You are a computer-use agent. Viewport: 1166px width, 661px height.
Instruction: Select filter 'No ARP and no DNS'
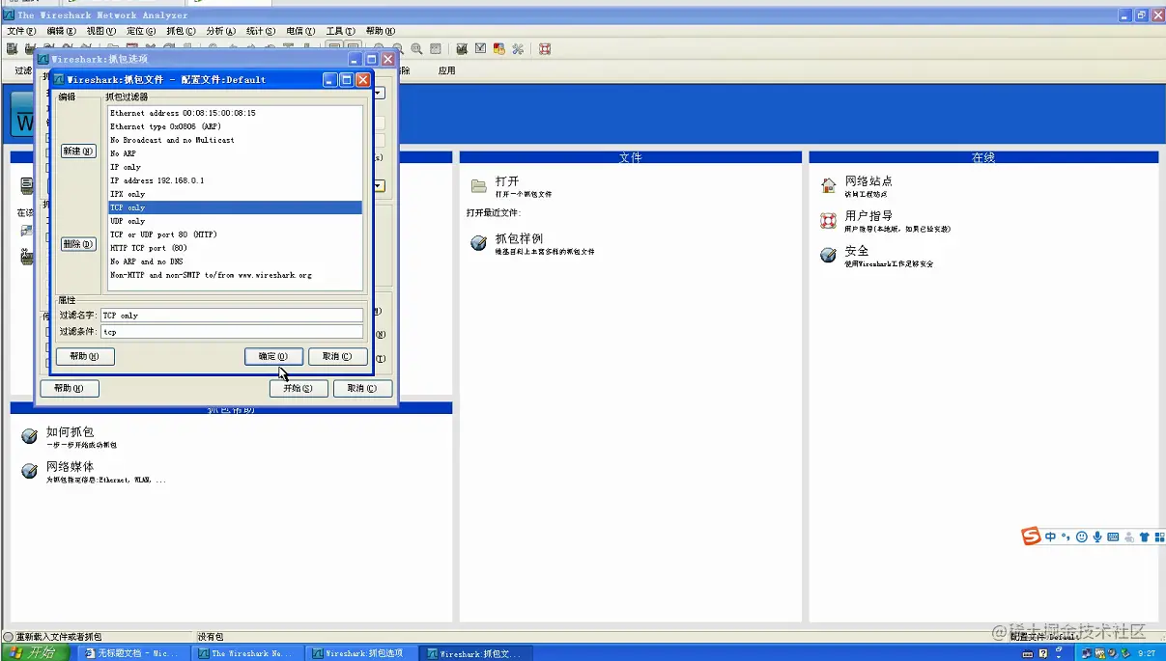tap(235, 262)
